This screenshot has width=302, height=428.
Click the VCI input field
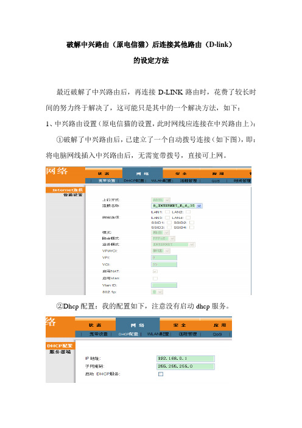[x=164, y=265]
